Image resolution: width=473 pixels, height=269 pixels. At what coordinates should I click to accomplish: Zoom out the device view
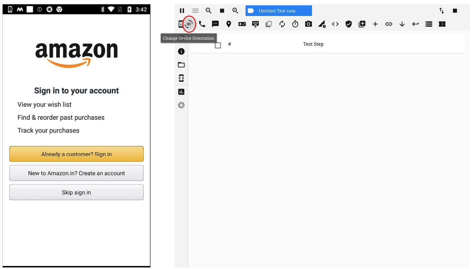pyautogui.click(x=208, y=11)
